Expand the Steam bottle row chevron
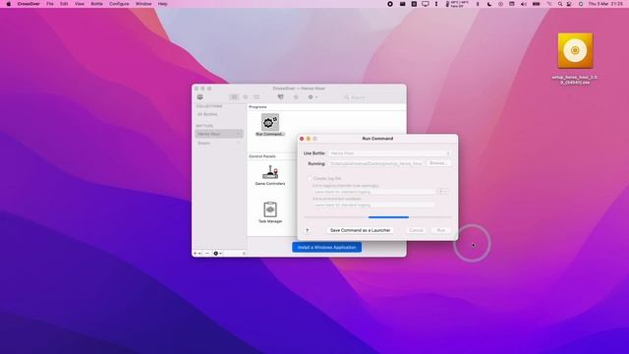The width and height of the screenshot is (629, 354). click(239, 144)
